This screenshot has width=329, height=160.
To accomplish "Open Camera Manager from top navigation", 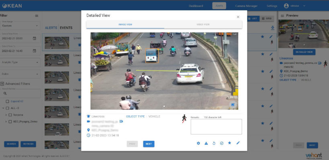I will pyautogui.click(x=246, y=6).
